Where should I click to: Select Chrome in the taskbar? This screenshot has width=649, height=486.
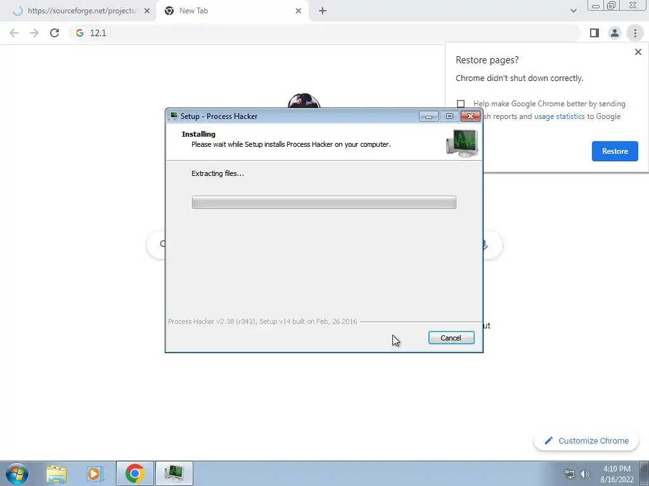click(134, 473)
